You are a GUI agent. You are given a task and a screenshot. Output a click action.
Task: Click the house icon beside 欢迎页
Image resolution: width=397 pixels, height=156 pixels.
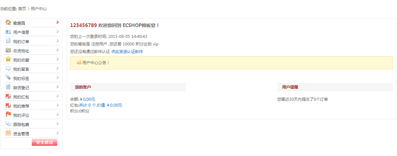(x=8, y=22)
